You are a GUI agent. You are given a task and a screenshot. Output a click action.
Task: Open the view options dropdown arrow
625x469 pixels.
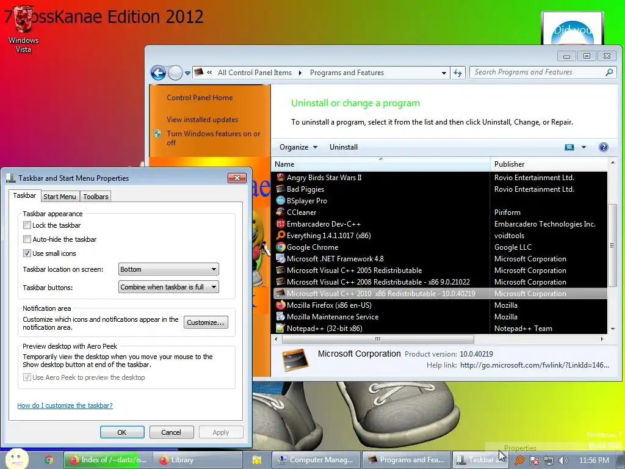click(x=583, y=147)
